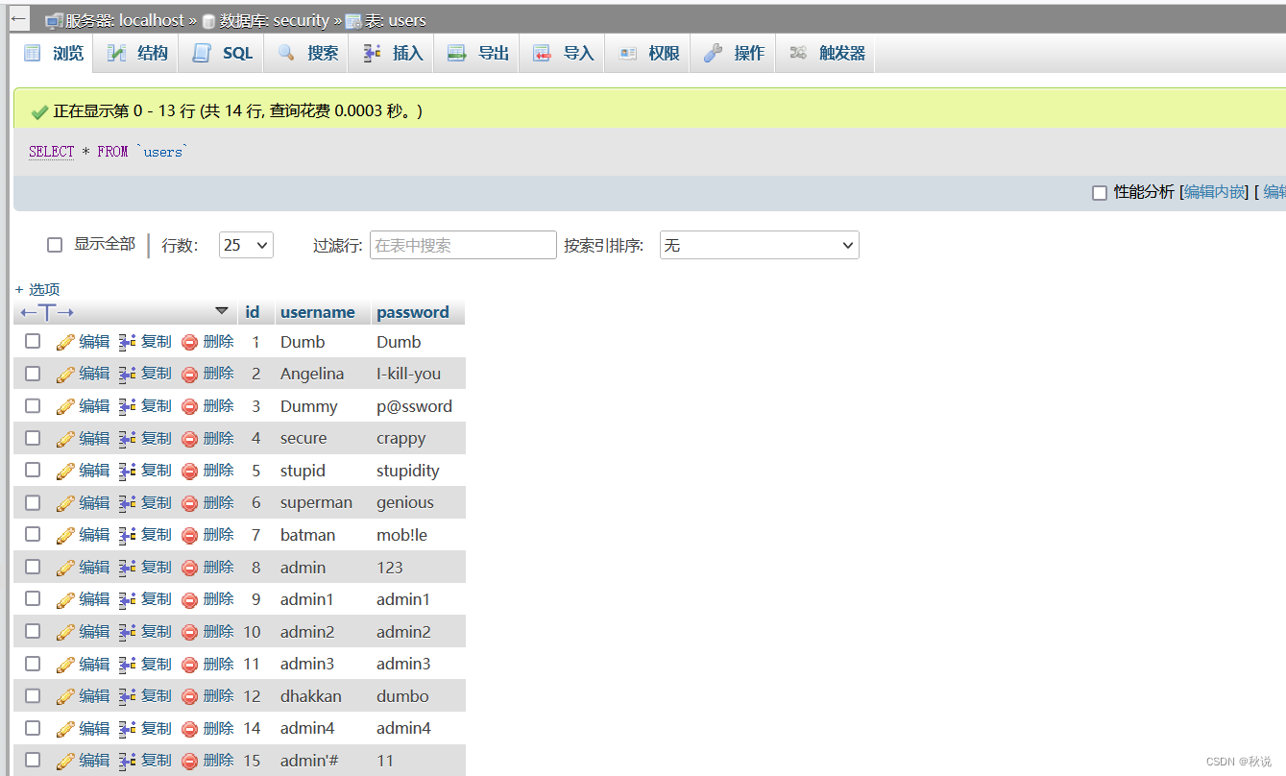Click the red delete icon for admin1 row

190,599
